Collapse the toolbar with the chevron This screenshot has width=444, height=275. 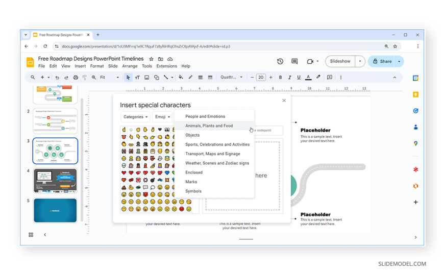[394, 78]
